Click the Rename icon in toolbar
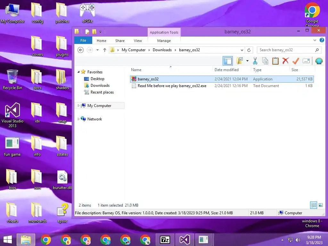Viewport: 328px width, 246px height. pos(306,61)
